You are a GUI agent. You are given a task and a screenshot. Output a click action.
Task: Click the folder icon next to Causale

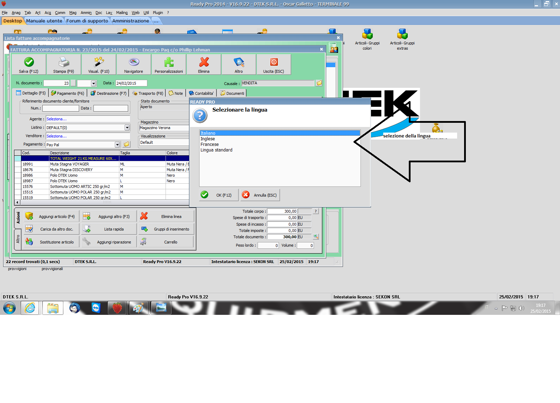(319, 83)
